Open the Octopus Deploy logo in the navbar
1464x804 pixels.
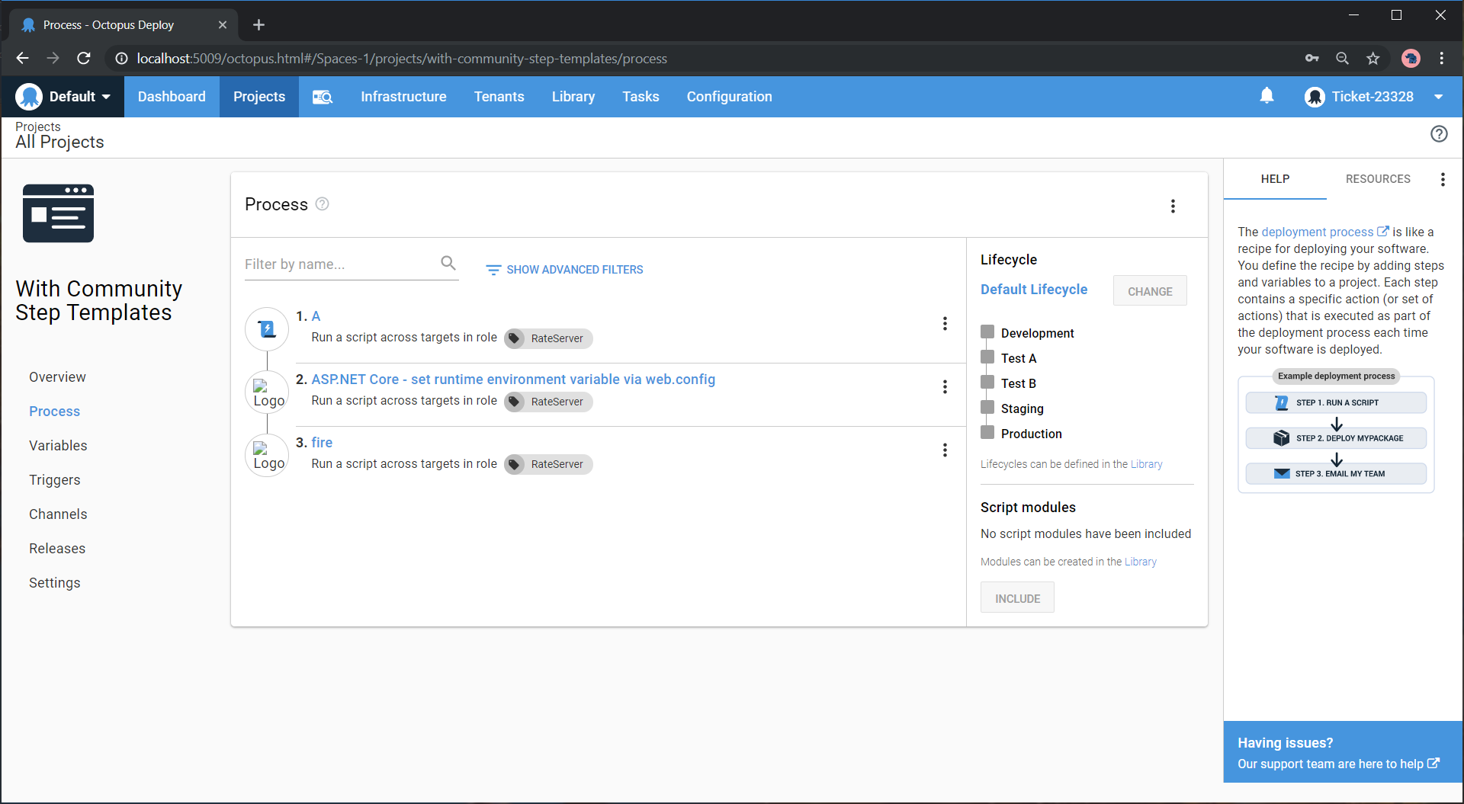pyautogui.click(x=29, y=96)
